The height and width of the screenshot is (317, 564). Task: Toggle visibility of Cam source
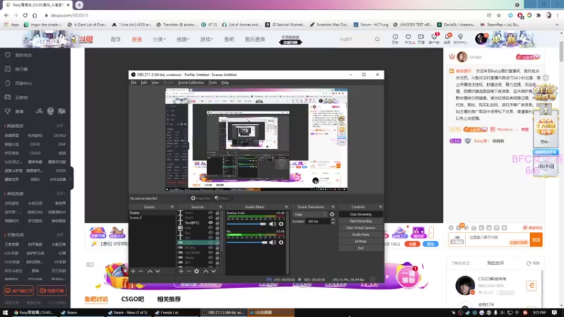pos(210,228)
